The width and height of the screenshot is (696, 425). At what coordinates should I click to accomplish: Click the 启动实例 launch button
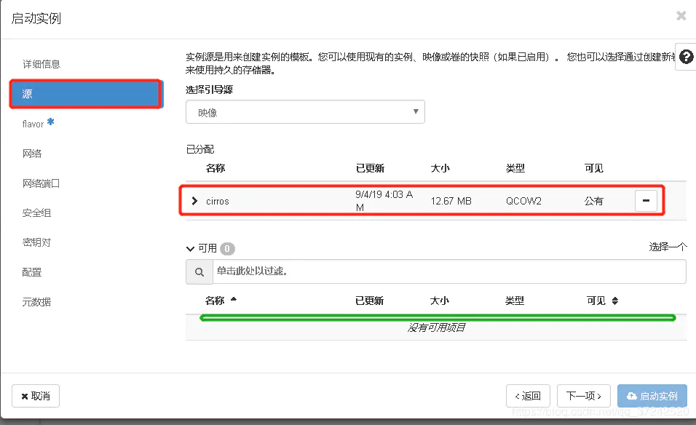[x=652, y=396]
